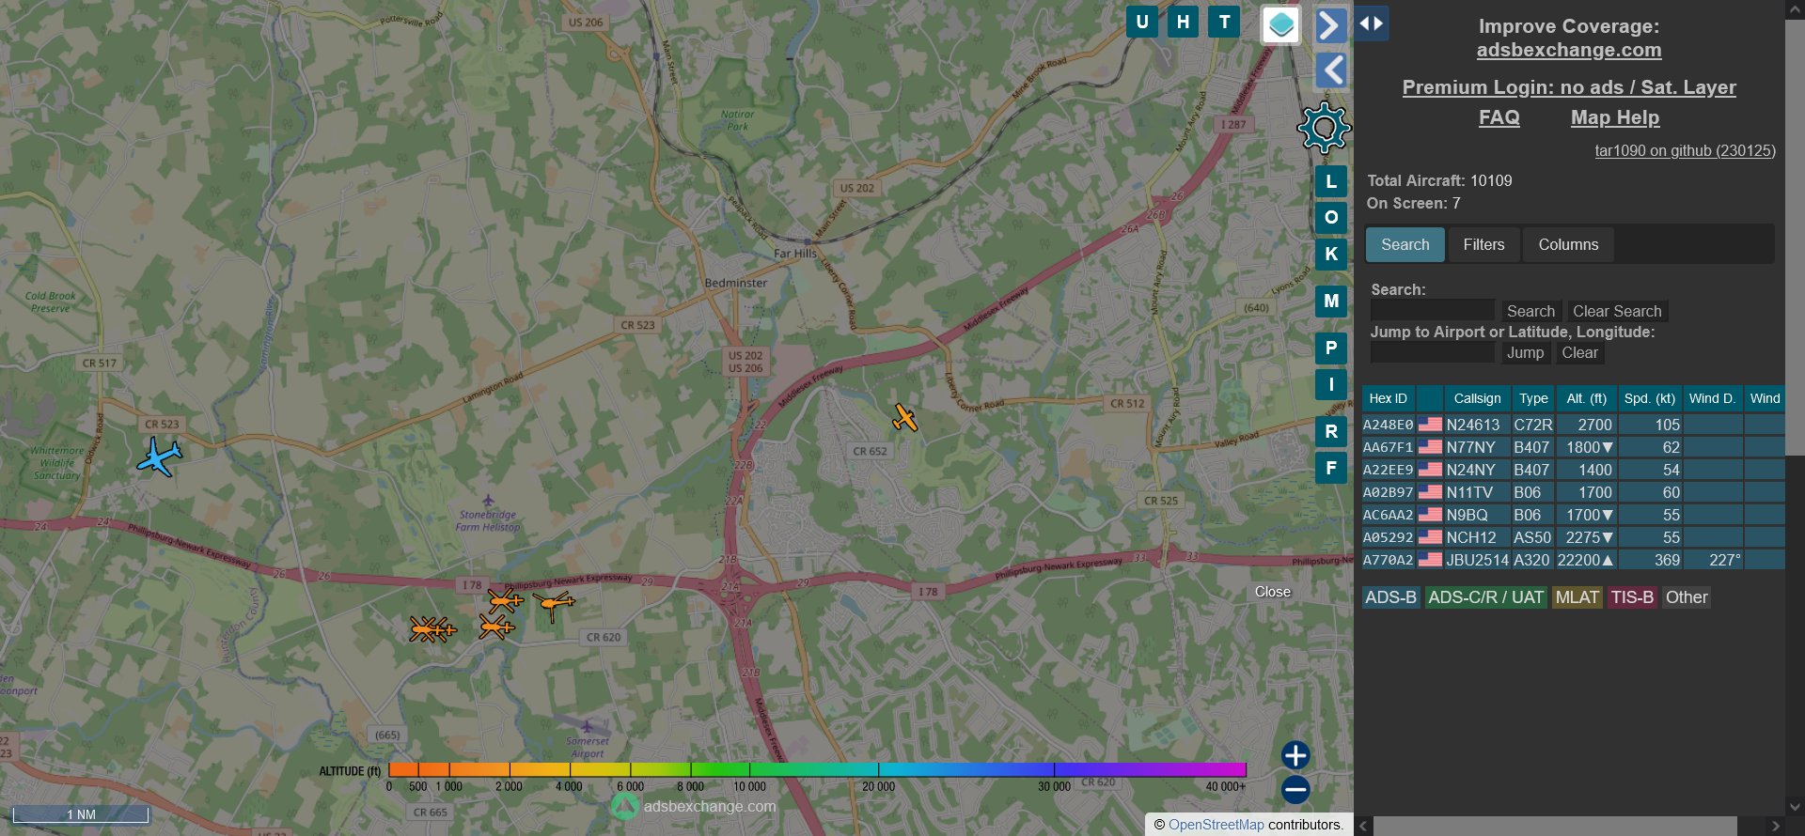Select the helicopter icon beside 178 marker
Image resolution: width=1805 pixels, height=836 pixels.
pos(505,599)
